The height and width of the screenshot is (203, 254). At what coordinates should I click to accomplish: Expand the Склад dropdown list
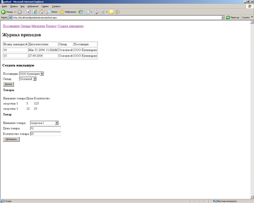(x=35, y=79)
